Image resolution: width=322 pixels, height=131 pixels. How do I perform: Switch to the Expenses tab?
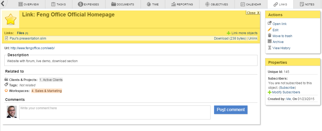click(88, 4)
